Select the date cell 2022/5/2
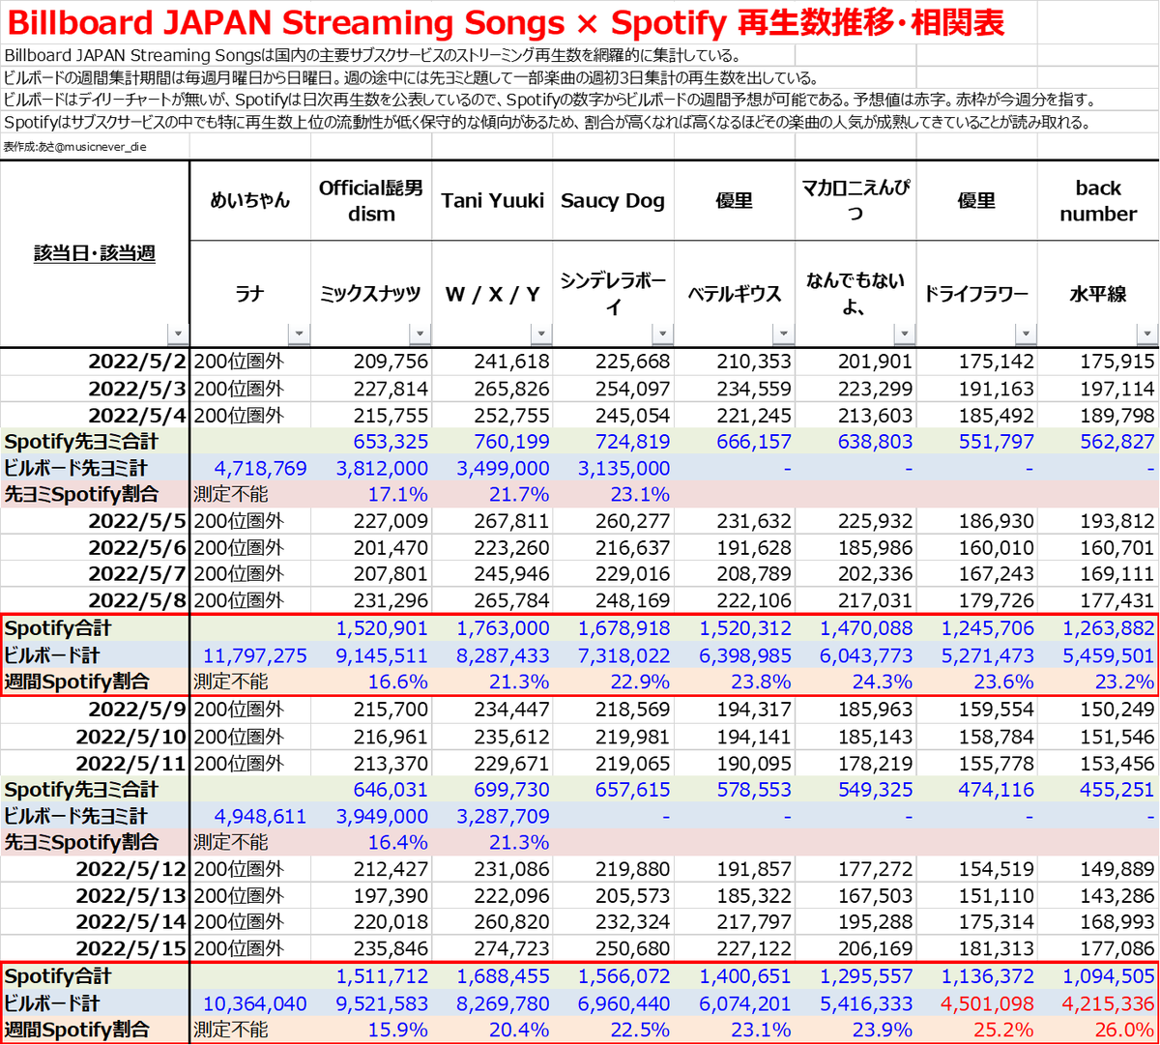The height and width of the screenshot is (1045, 1160). [95, 362]
